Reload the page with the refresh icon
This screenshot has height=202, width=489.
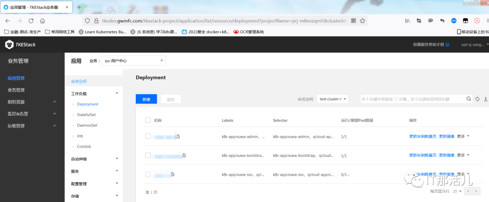click(x=31, y=21)
